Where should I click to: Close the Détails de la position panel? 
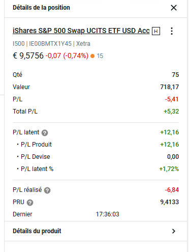[x=174, y=8]
